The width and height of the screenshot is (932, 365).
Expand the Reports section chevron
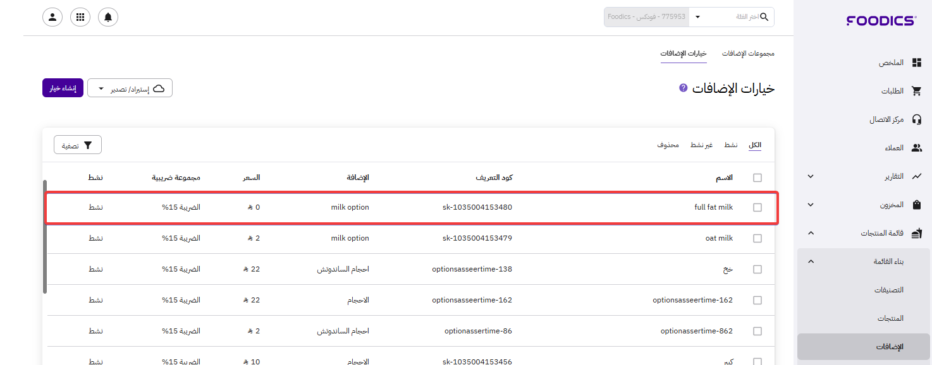pos(811,176)
